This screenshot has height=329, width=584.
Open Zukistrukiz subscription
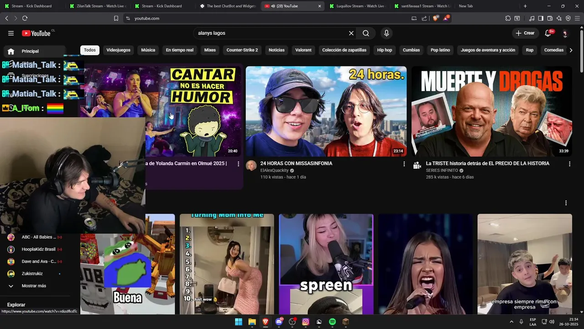34,274
